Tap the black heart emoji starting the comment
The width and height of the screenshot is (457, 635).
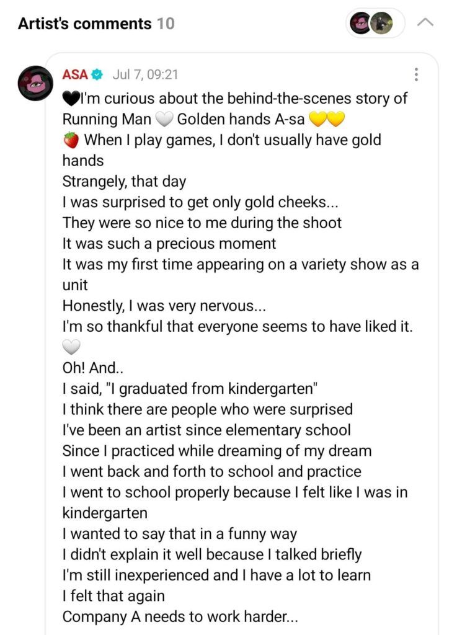(x=71, y=99)
